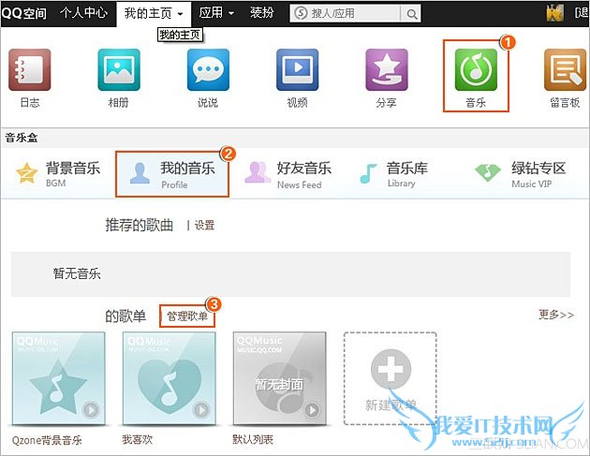The image size is (590, 456).
Task: Open the 装扮 menu item
Action: 262,13
